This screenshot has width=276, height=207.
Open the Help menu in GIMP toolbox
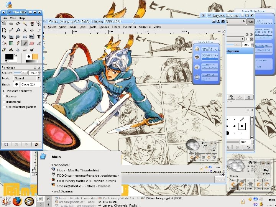[22, 18]
